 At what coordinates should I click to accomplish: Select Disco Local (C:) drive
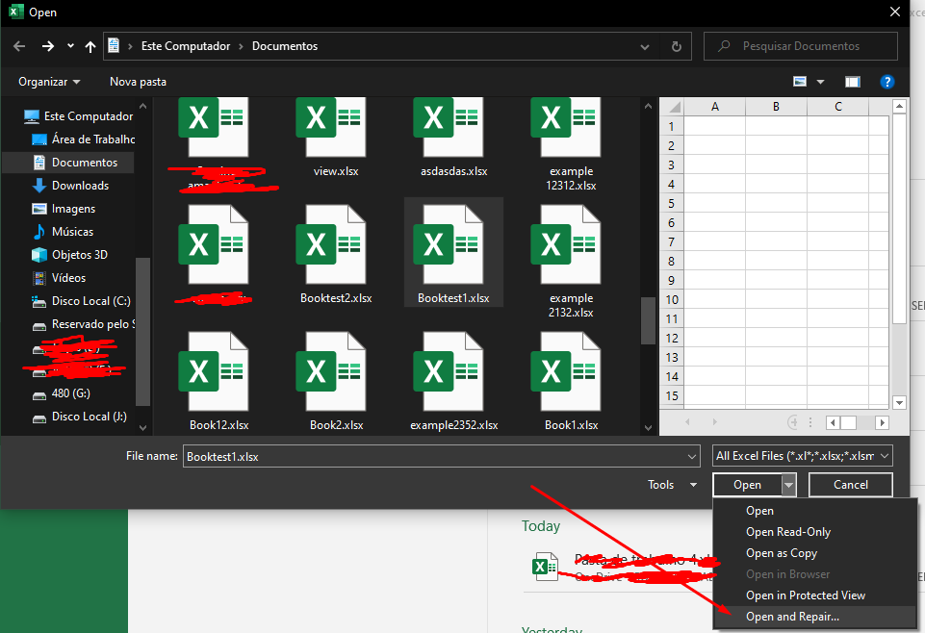click(81, 300)
